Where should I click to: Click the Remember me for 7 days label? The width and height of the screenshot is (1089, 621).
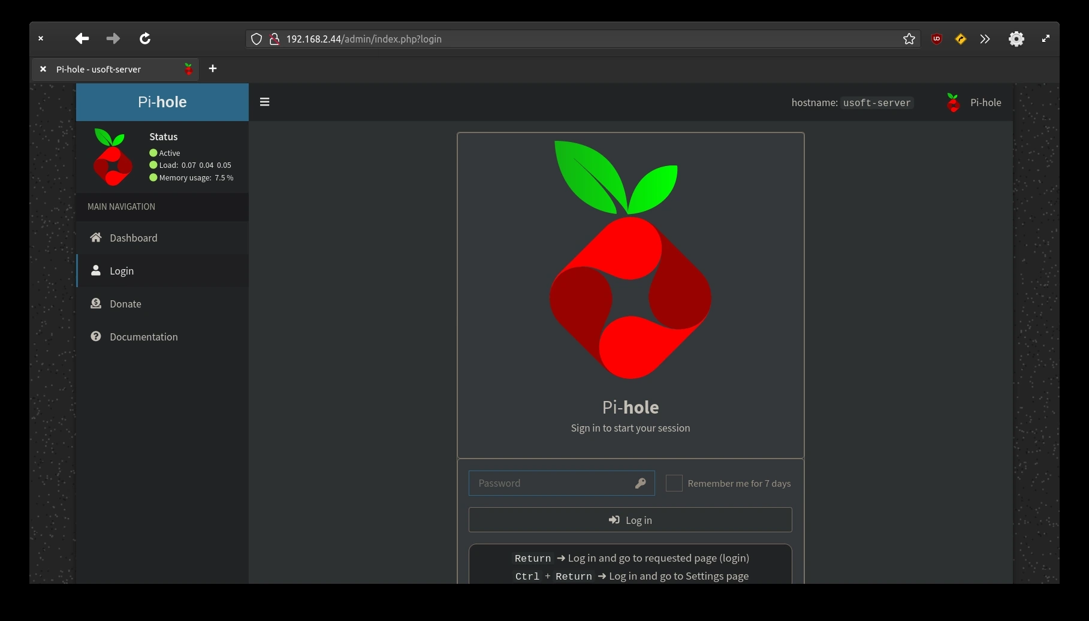click(x=739, y=483)
